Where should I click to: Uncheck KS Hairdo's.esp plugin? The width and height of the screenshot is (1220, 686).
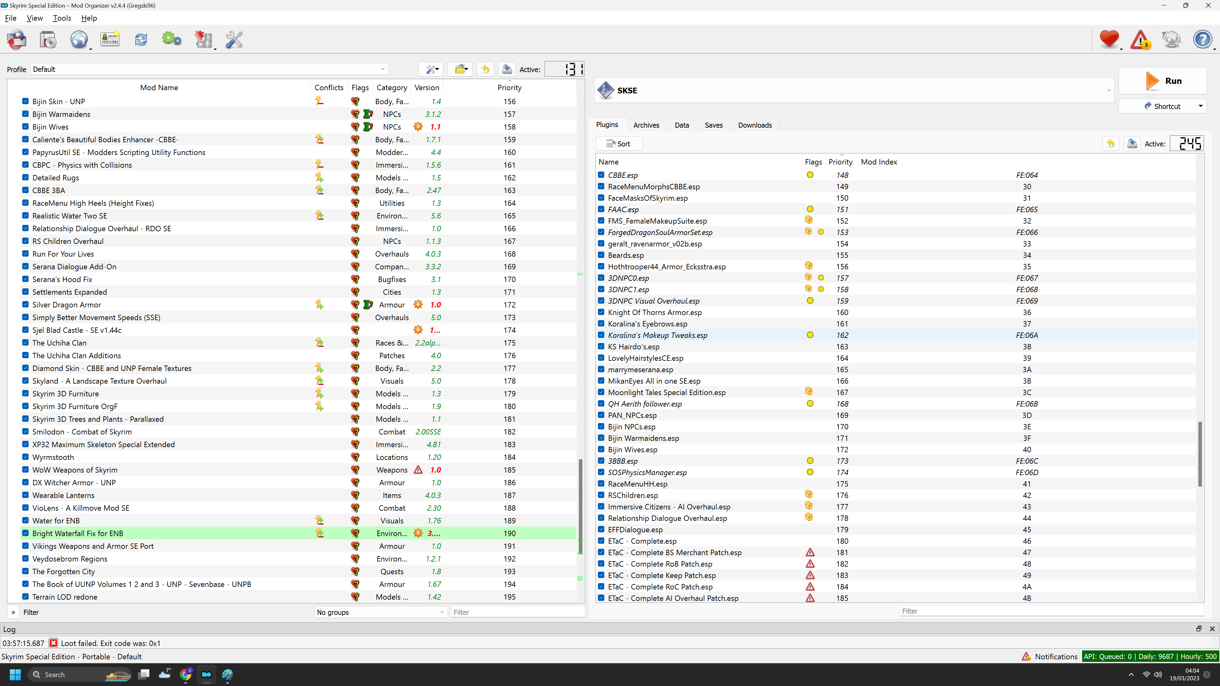tap(601, 346)
